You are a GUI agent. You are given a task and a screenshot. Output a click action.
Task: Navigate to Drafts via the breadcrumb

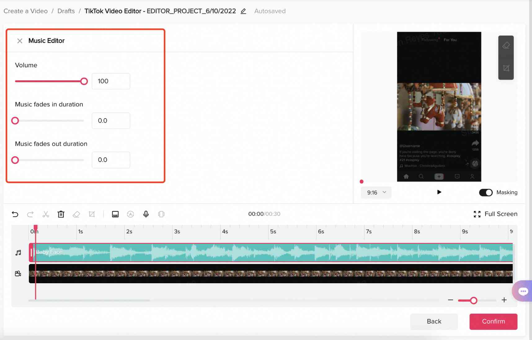66,11
